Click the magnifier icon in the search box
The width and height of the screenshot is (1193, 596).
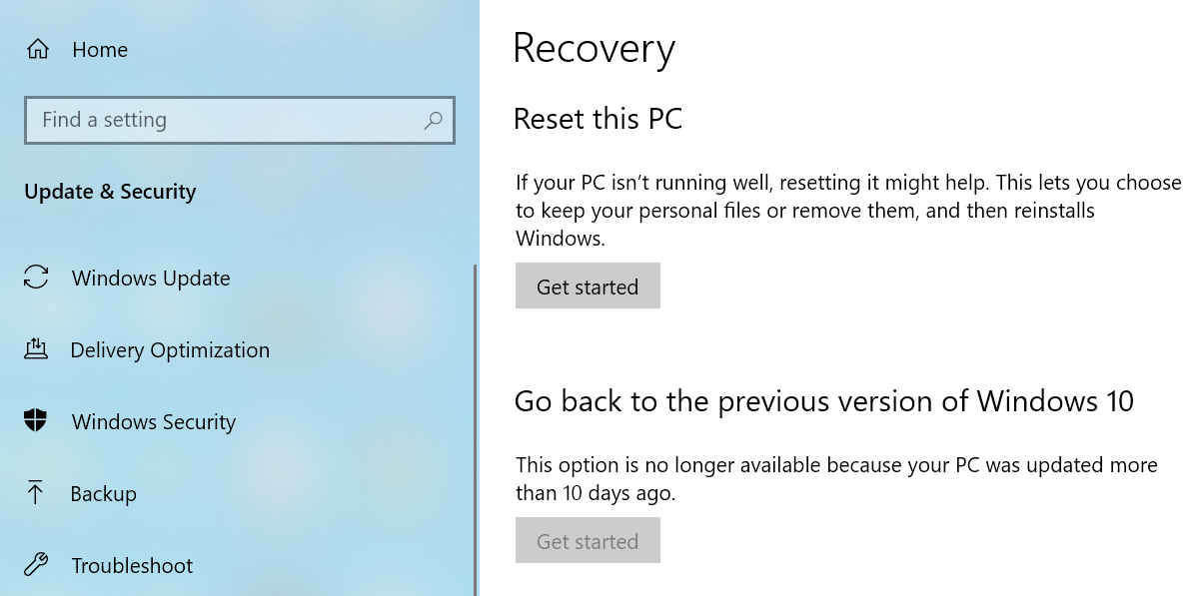pyautogui.click(x=432, y=120)
